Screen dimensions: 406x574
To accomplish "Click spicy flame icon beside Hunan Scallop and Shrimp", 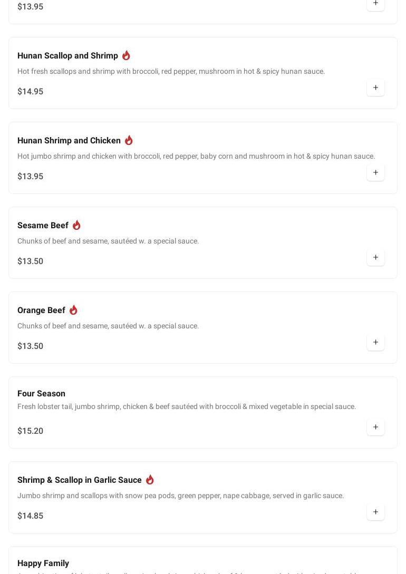I will pyautogui.click(x=126, y=55).
